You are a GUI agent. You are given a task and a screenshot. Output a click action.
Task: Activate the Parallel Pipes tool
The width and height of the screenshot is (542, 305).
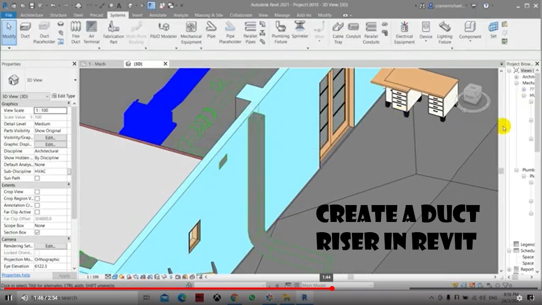(250, 33)
